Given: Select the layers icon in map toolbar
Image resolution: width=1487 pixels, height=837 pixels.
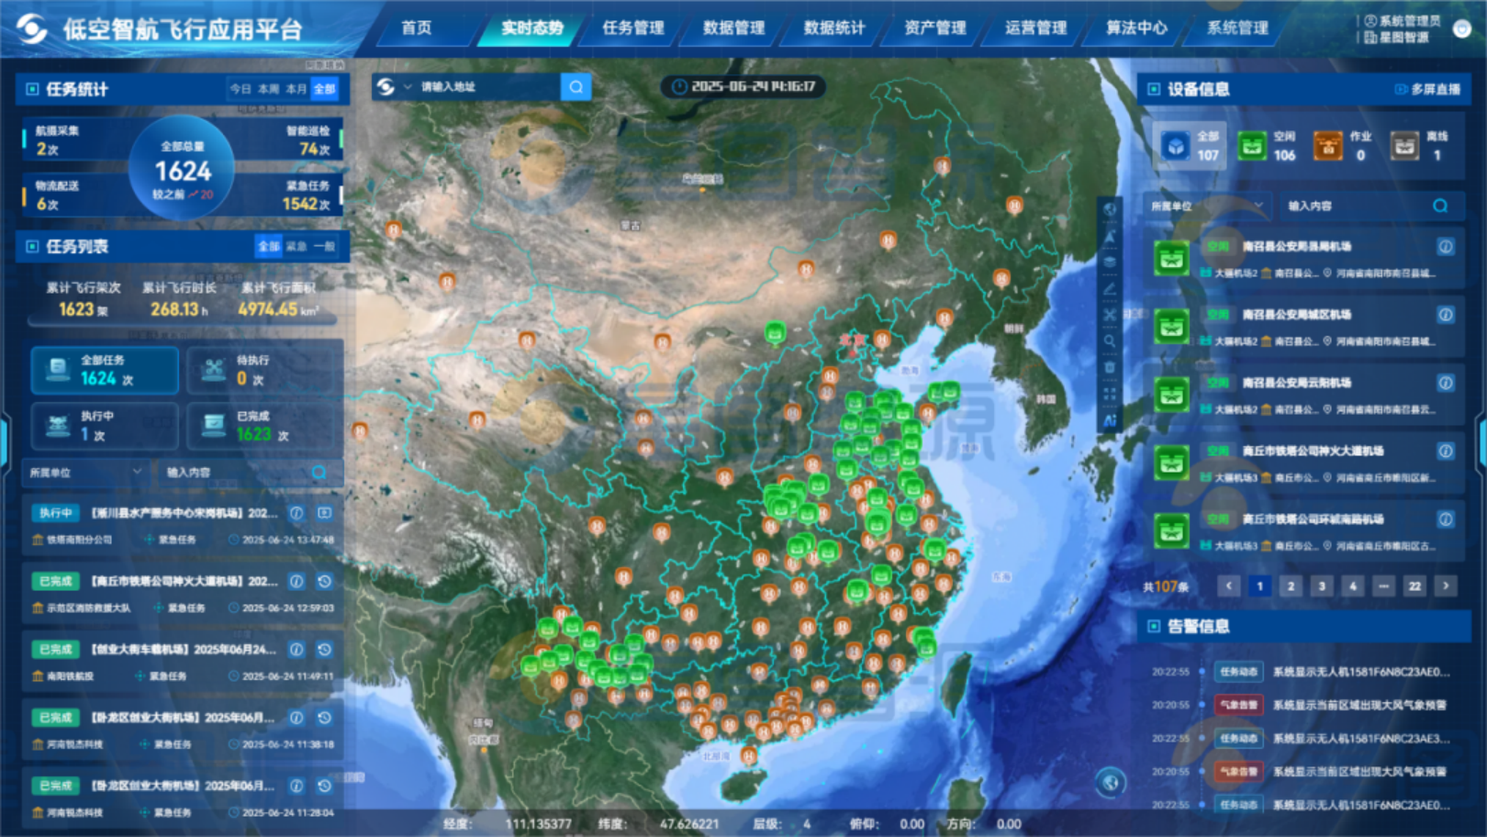Looking at the screenshot, I should [1110, 262].
